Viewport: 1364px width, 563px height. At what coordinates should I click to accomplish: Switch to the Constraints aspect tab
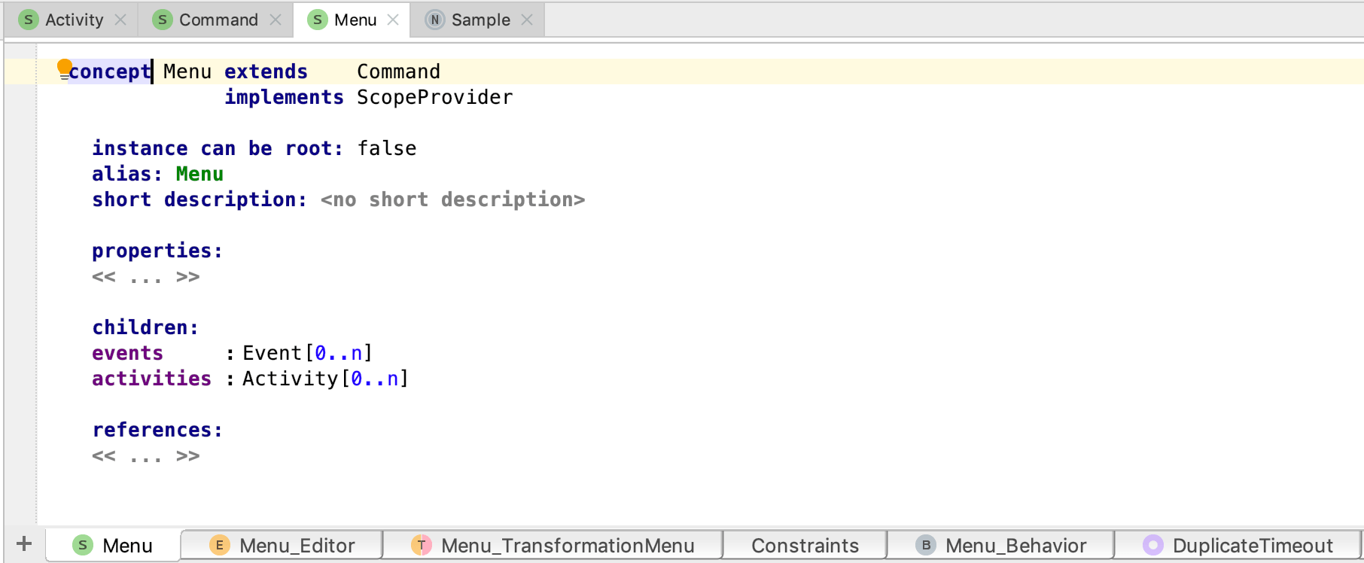[805, 546]
